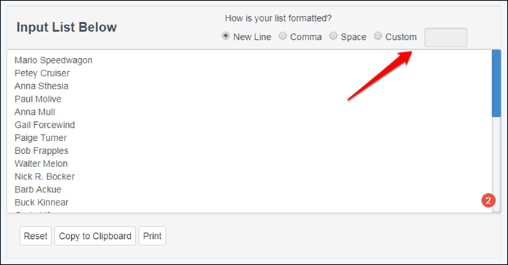This screenshot has width=508, height=265.
Task: Click the Nick R. Bocker entry
Action: click(x=45, y=176)
